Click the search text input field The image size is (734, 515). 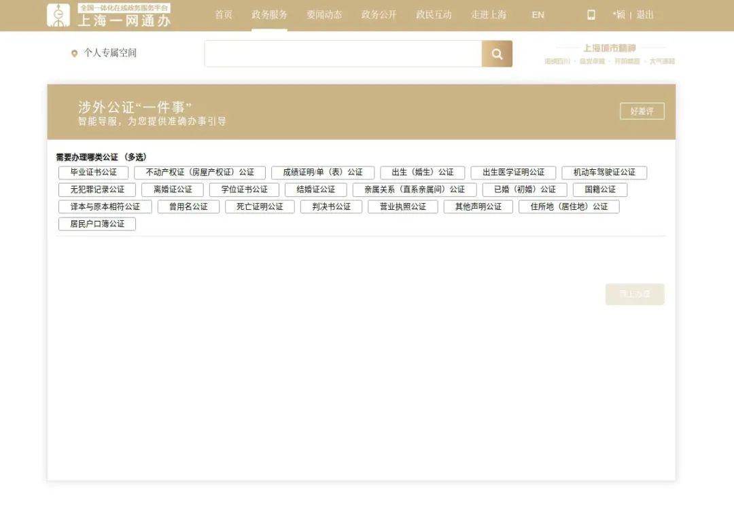343,54
